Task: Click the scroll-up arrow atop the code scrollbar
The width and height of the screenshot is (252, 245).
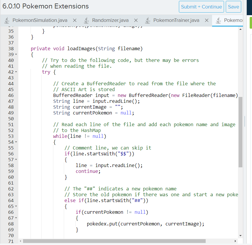Action: click(x=241, y=29)
